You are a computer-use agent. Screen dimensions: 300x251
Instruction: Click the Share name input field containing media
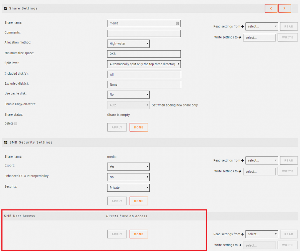tap(144, 23)
